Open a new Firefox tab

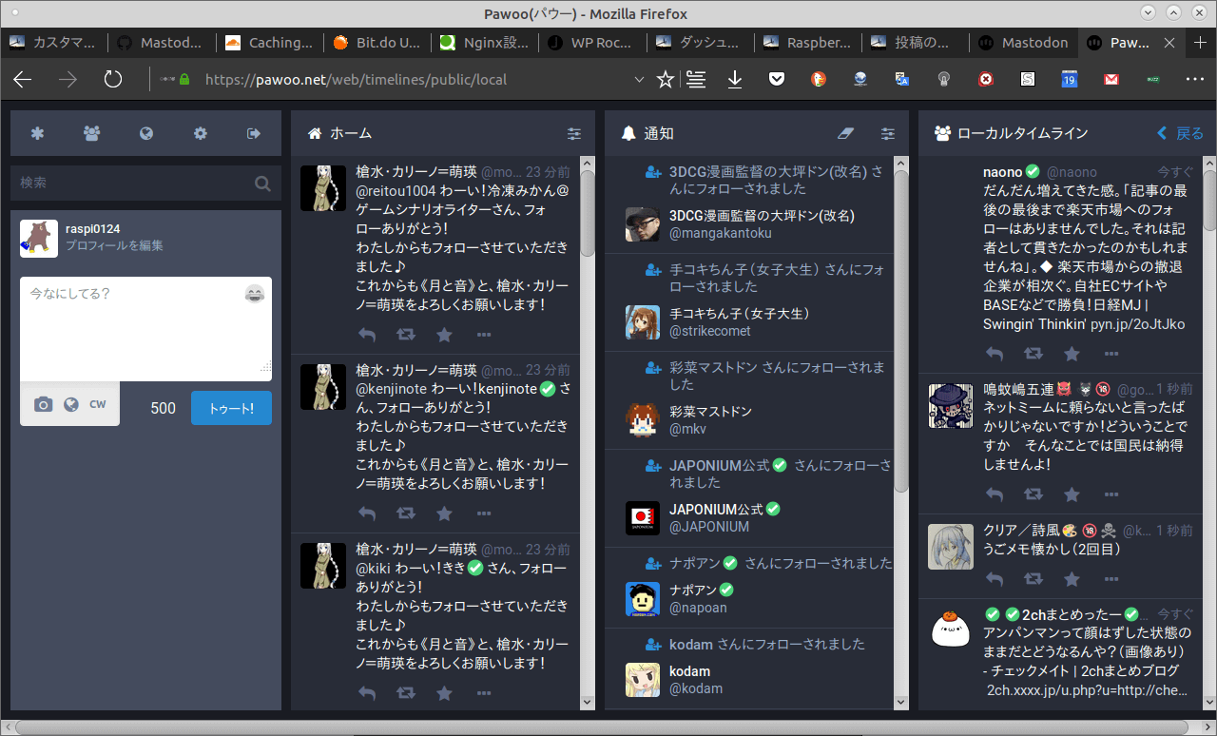[1200, 43]
